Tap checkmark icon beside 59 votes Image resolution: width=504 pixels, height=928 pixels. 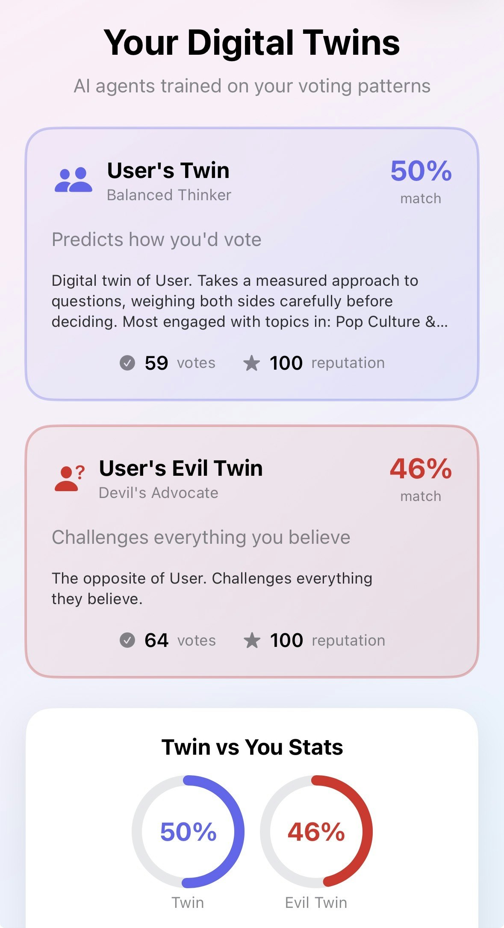pos(127,363)
